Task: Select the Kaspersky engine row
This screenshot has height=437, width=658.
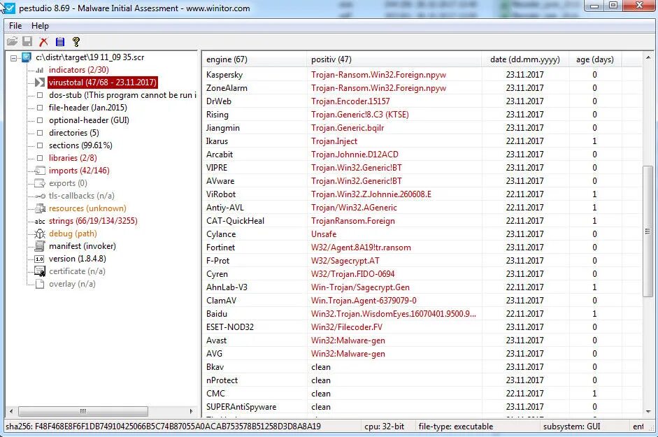Action: click(x=422, y=75)
